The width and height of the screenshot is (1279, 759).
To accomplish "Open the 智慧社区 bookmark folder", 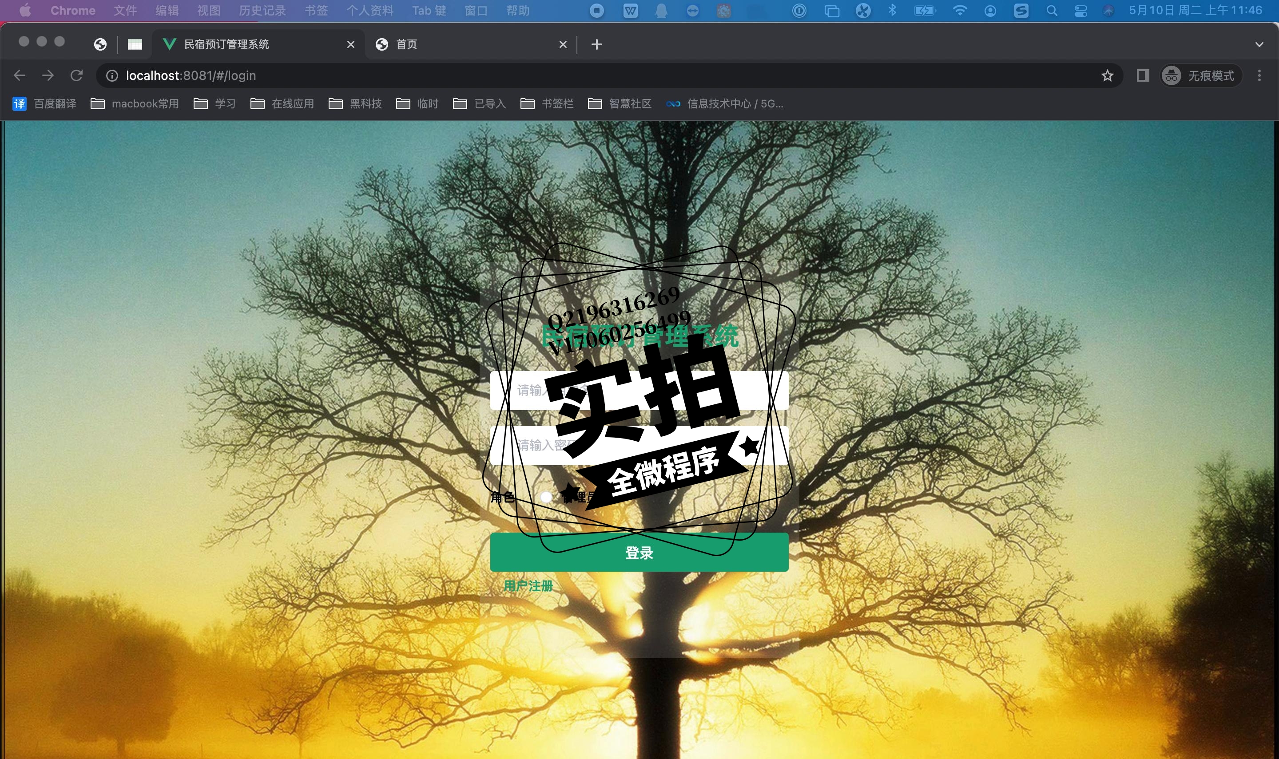I will 620,104.
